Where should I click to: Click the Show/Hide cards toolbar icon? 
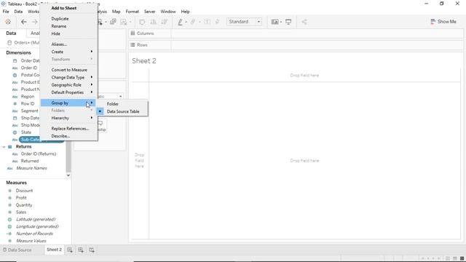275,22
